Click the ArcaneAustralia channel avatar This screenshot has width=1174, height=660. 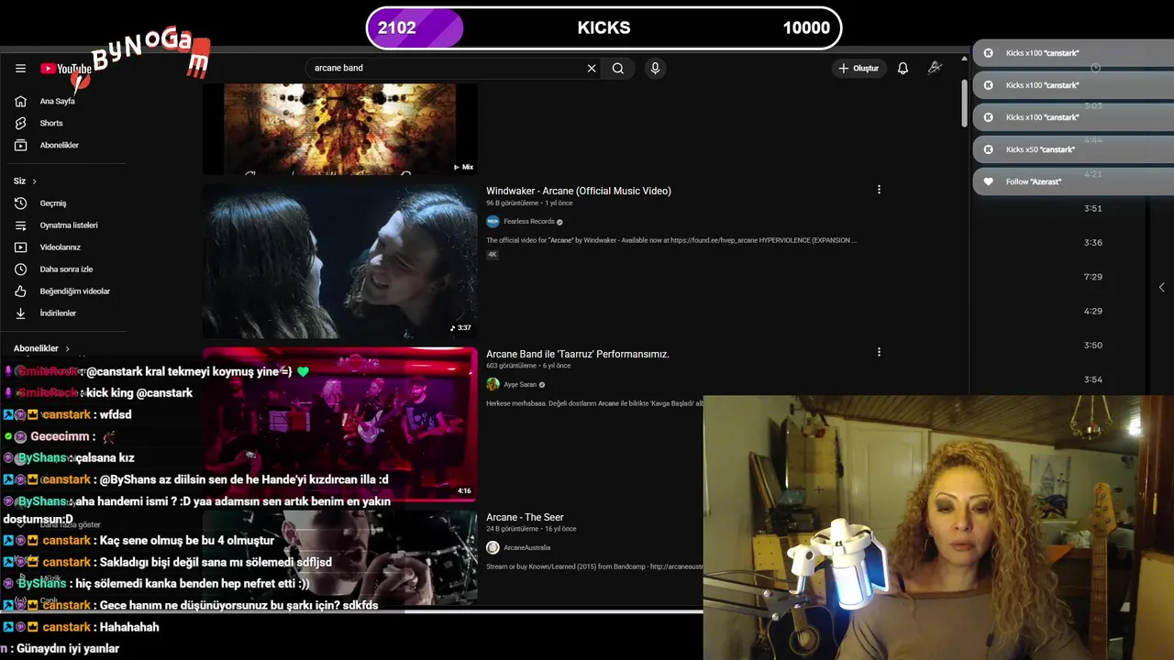tap(493, 547)
